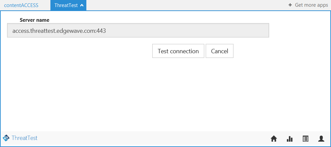This screenshot has width=331, height=147.
Task: Switch to the contentACCESS tab
Action: 21,5
